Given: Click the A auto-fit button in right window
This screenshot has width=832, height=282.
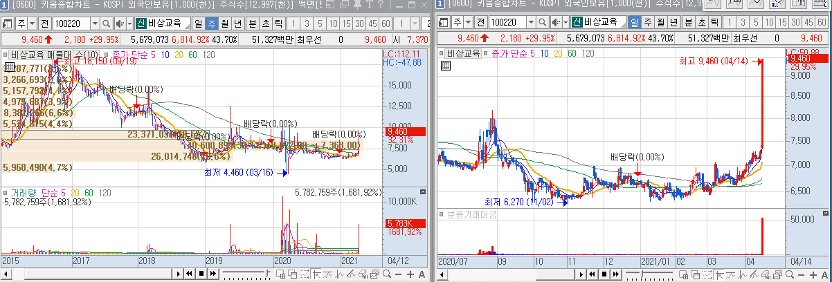Looking at the screenshot, I should [824, 274].
